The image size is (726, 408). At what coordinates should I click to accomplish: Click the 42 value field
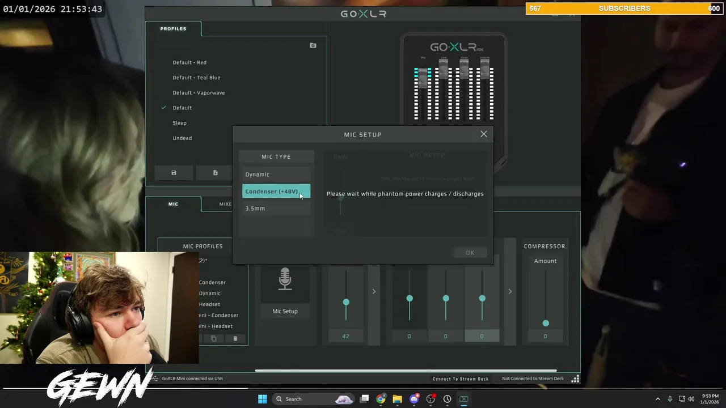tap(345, 336)
